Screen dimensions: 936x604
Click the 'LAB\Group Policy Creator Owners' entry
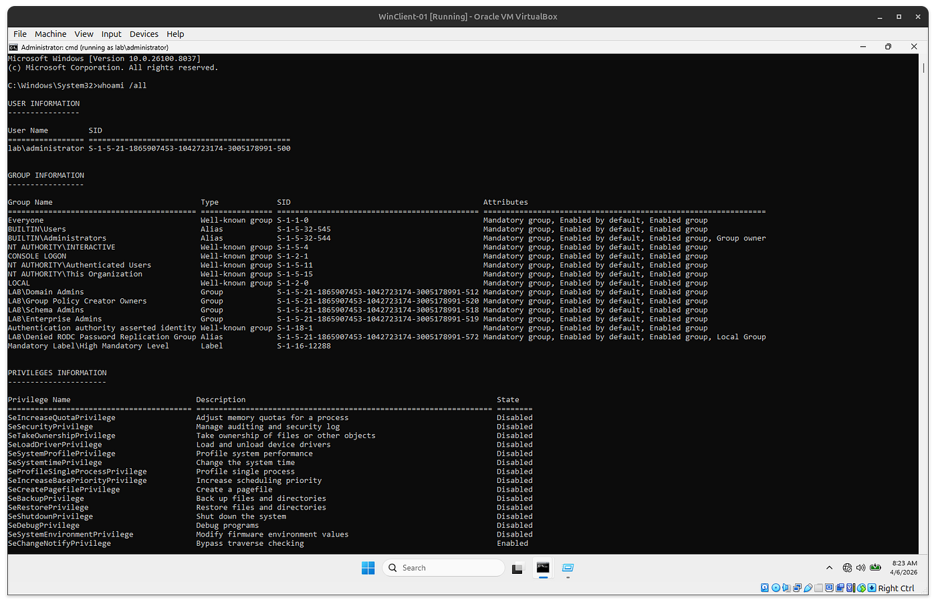point(77,301)
